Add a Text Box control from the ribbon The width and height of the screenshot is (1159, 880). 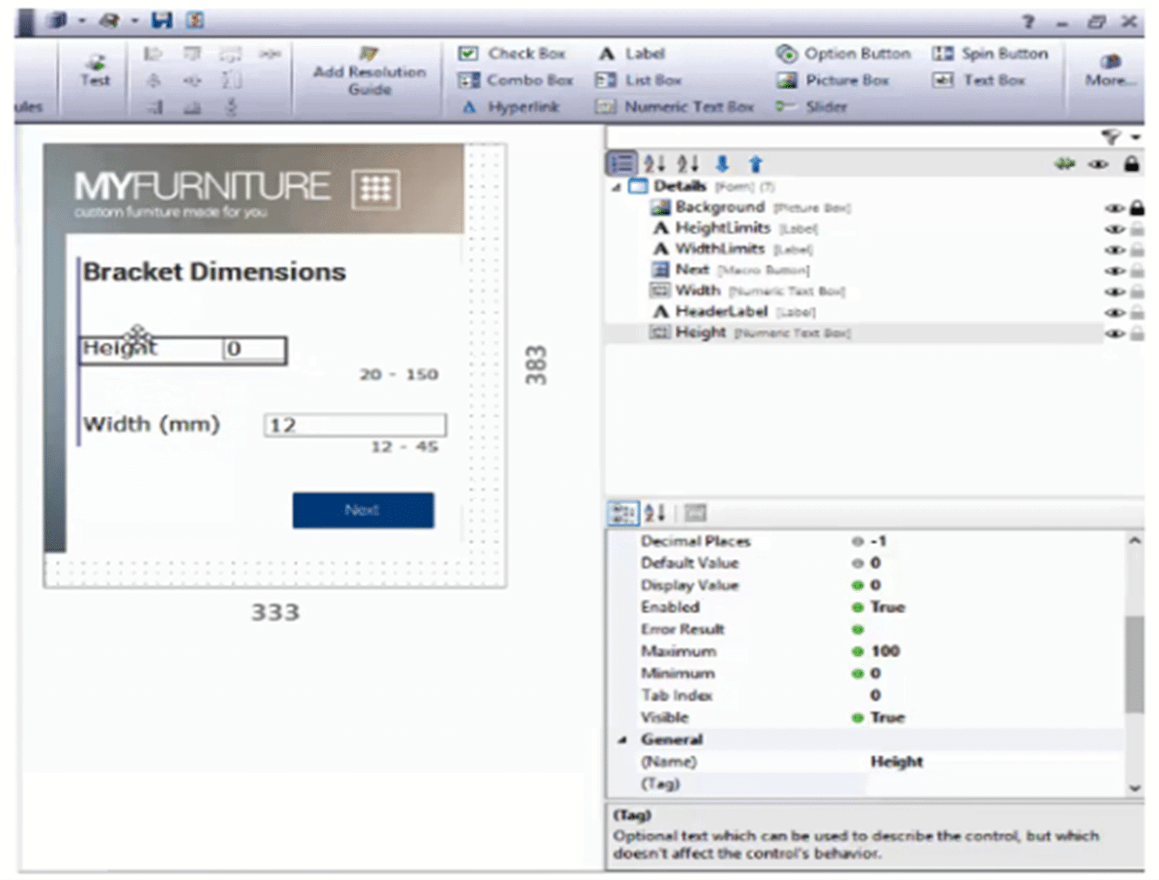coord(979,80)
